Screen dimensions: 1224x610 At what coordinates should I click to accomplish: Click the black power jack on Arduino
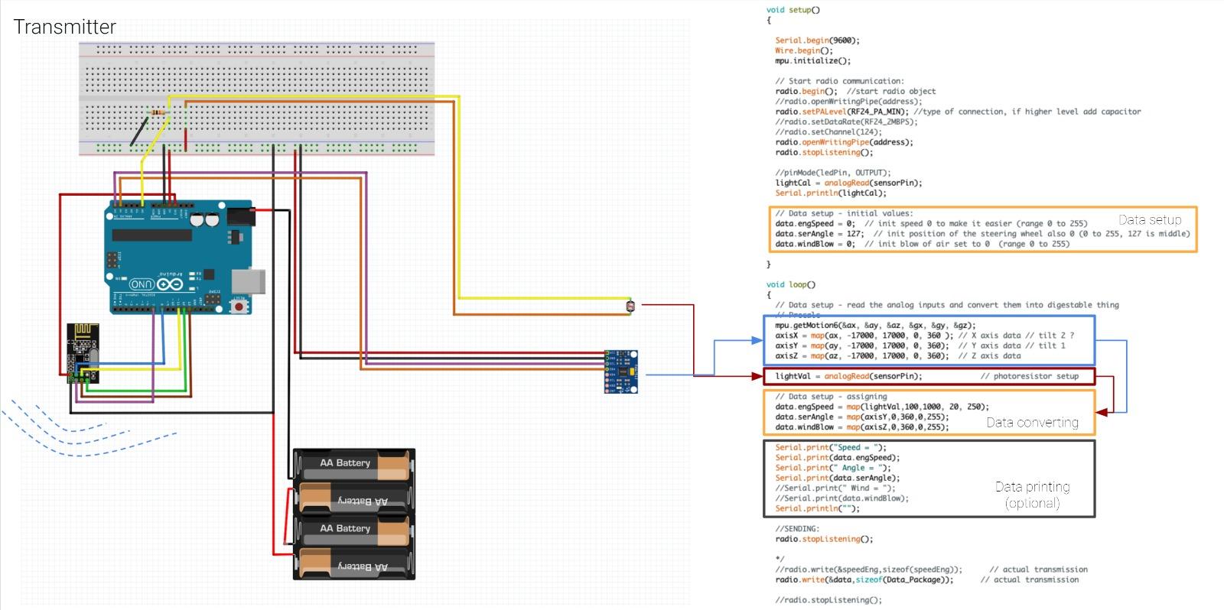241,216
